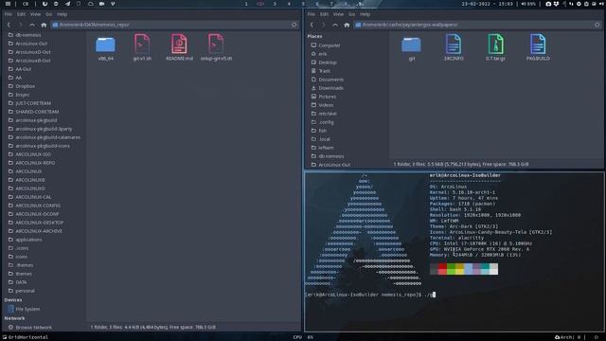Open the video camera launcher in top bar
This screenshot has width=606, height=341.
[101, 4]
